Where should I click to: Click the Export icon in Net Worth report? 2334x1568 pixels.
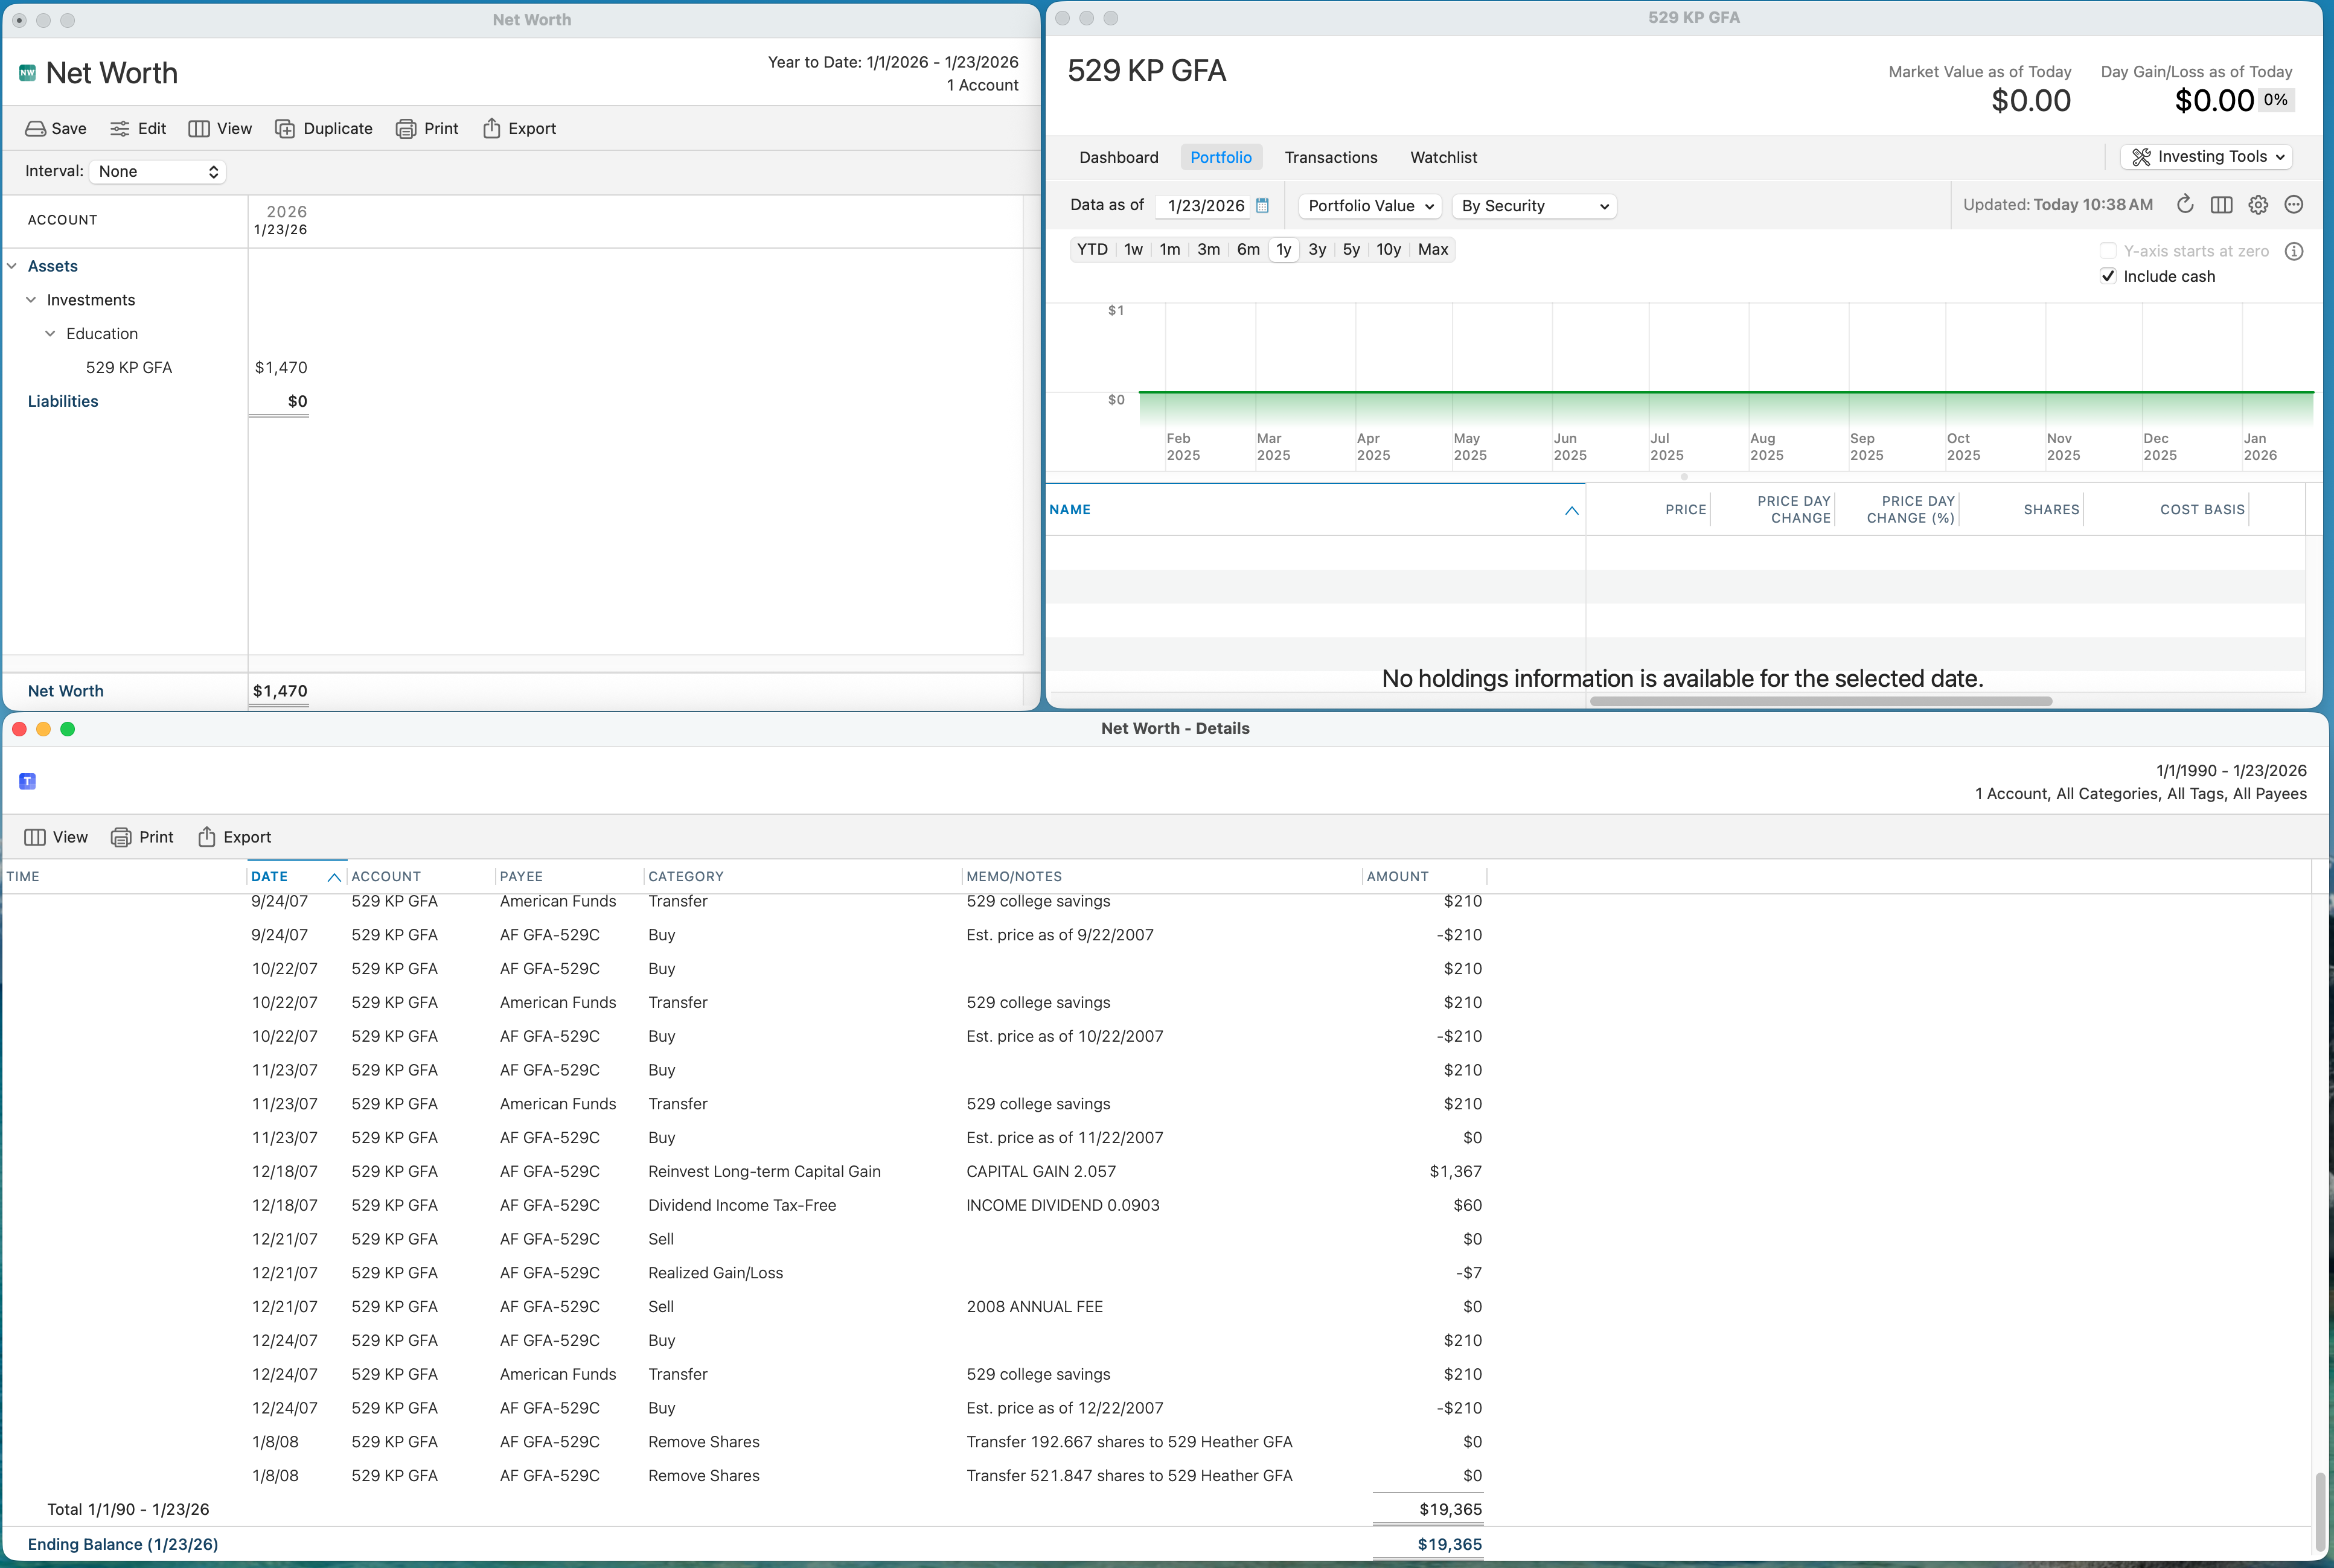click(491, 129)
